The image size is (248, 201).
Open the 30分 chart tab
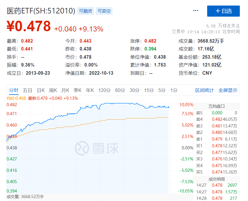point(135,90)
